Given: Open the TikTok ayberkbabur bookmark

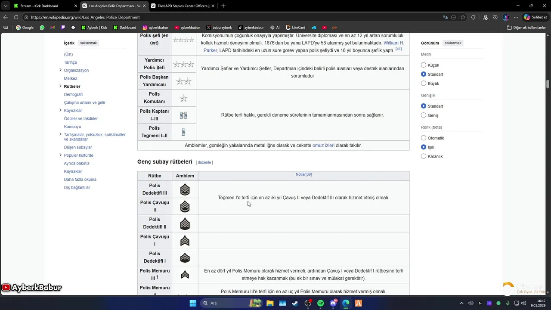Looking at the screenshot, I should (251, 28).
